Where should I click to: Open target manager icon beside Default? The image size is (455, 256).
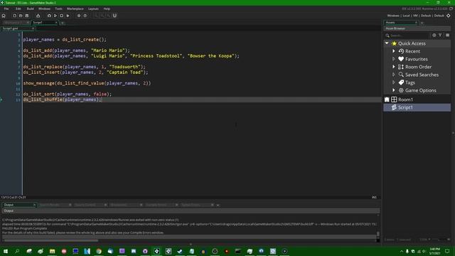point(449,16)
